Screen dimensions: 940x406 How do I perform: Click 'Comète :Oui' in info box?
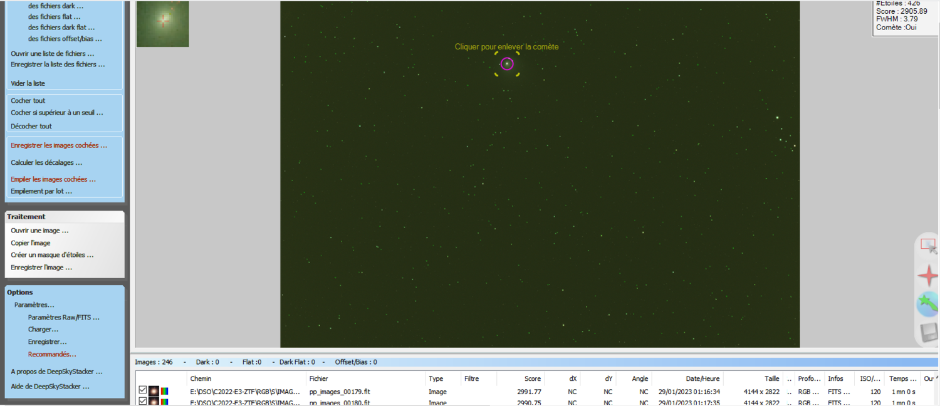(897, 28)
